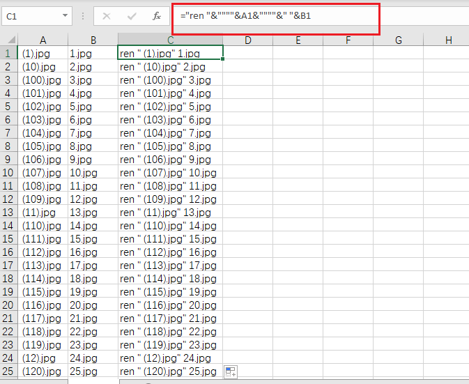Expand the Name Box dropdown arrow
The width and height of the screenshot is (469, 384).
(66, 15)
